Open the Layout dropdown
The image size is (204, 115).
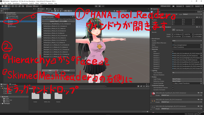pos(199,6)
